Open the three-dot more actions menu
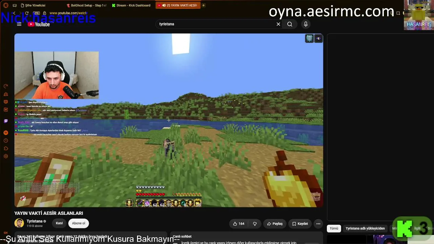This screenshot has height=244, width=434. (318, 224)
